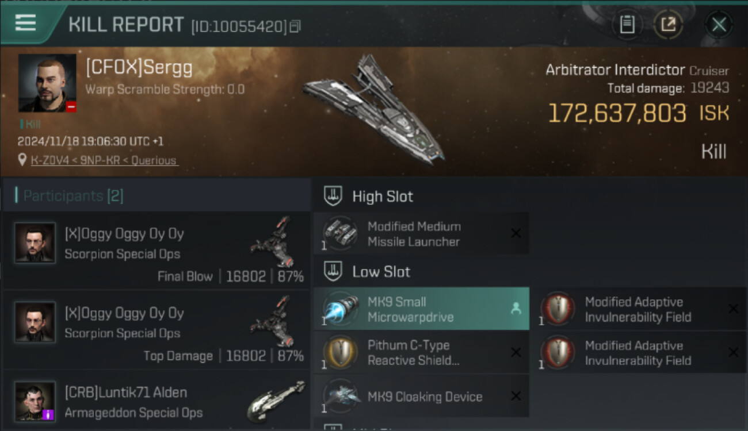
Task: Click the X beside the MK9 Cloaking Device
Action: tap(516, 396)
